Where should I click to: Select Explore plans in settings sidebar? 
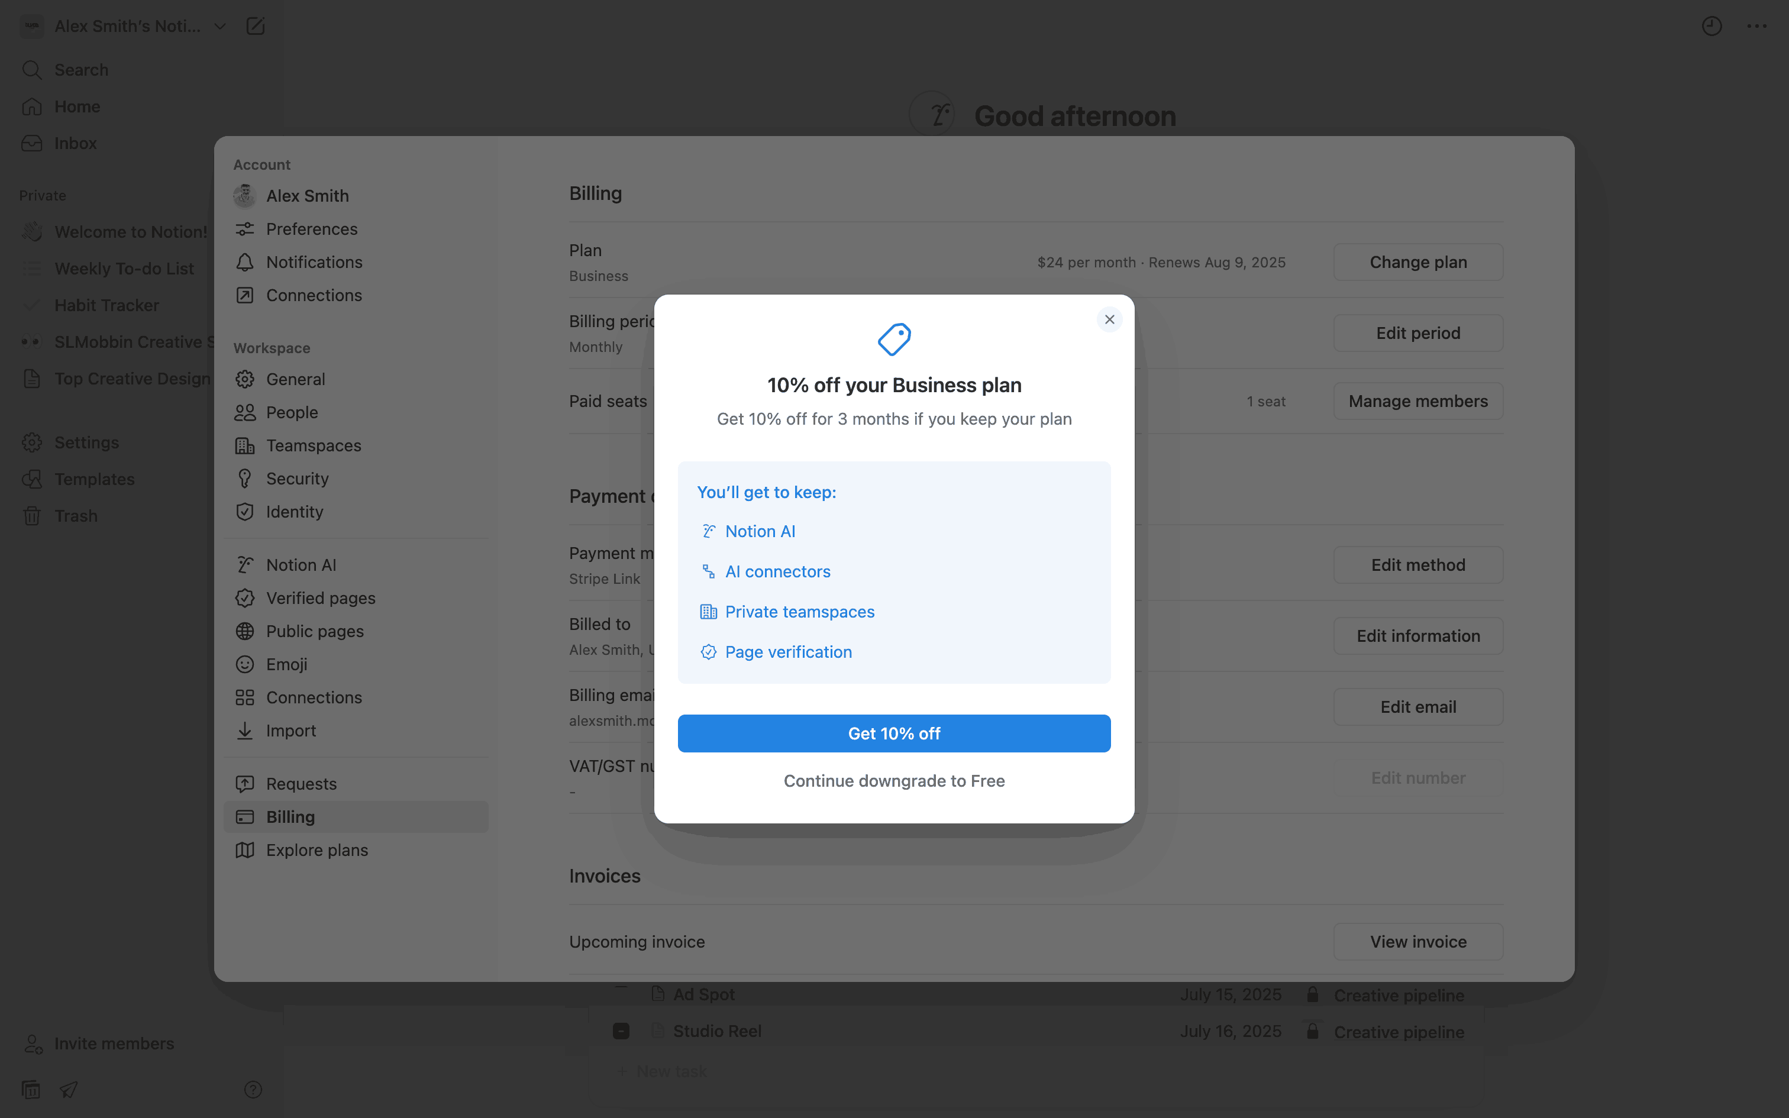click(317, 851)
